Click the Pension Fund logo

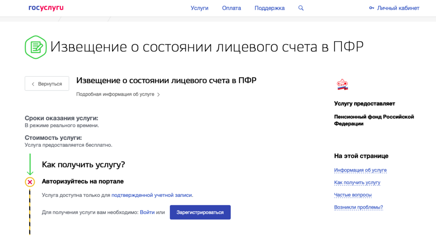pos(343,85)
